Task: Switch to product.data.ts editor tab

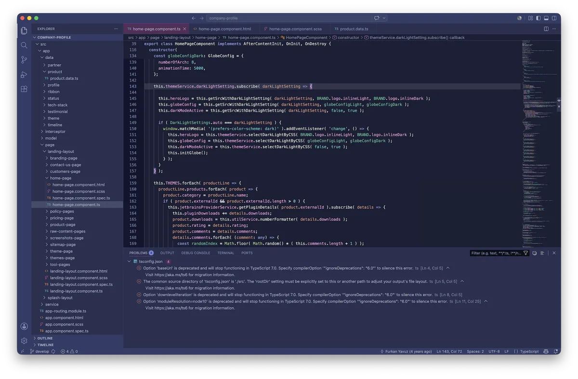Action: tap(354, 29)
